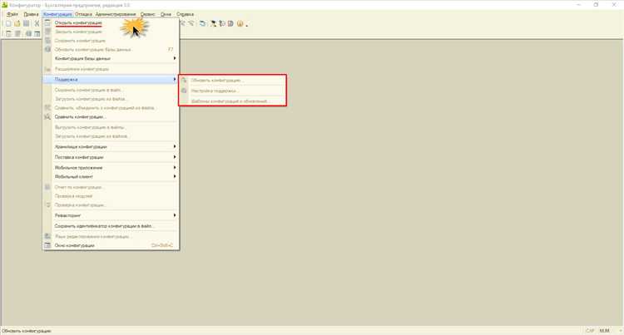Image resolution: width=624 pixels, height=335 pixels.
Task: Expand the Рефакторинг submenu arrow
Action: (175, 215)
